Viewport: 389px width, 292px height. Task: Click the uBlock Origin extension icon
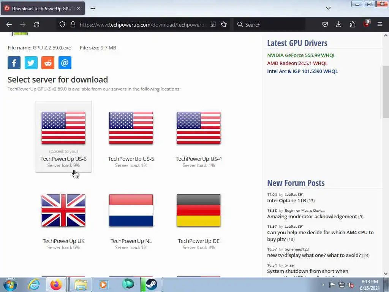tap(367, 24)
